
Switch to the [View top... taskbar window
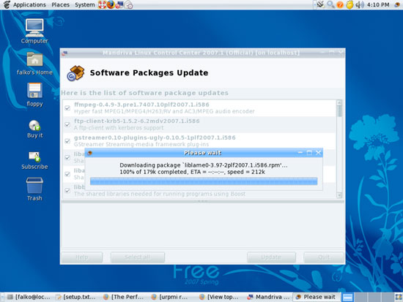pyautogui.click(x=221, y=297)
